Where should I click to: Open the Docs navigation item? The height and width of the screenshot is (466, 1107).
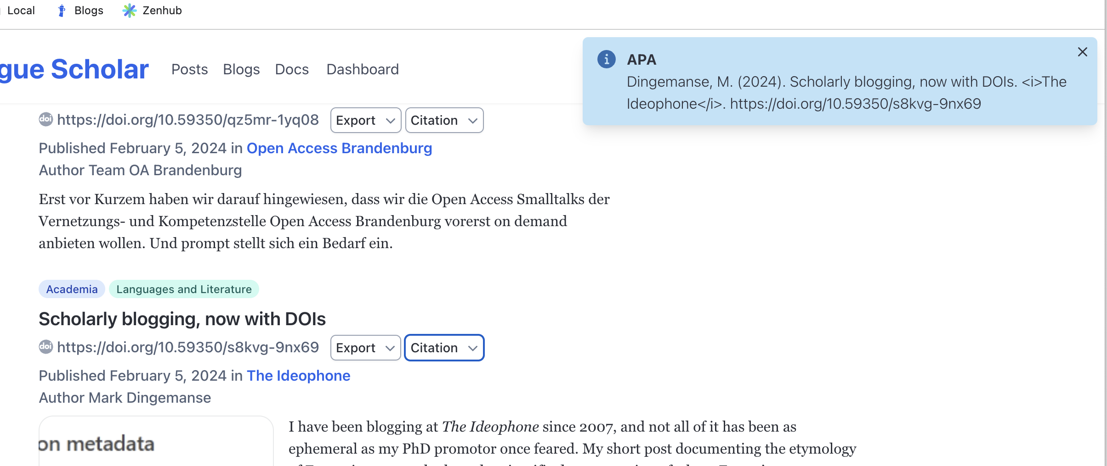pyautogui.click(x=292, y=69)
